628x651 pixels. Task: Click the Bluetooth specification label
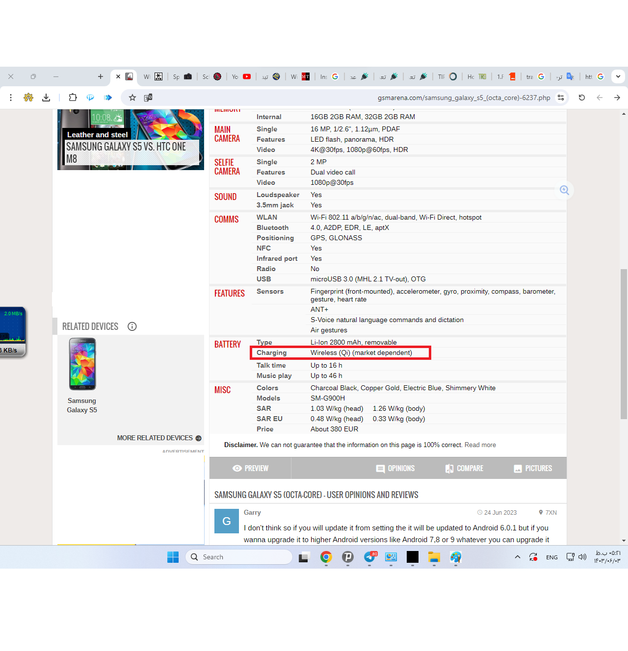click(x=272, y=227)
